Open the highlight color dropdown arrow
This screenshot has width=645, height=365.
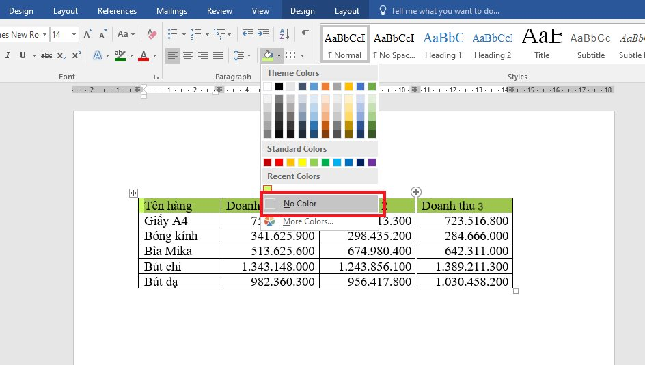(131, 55)
